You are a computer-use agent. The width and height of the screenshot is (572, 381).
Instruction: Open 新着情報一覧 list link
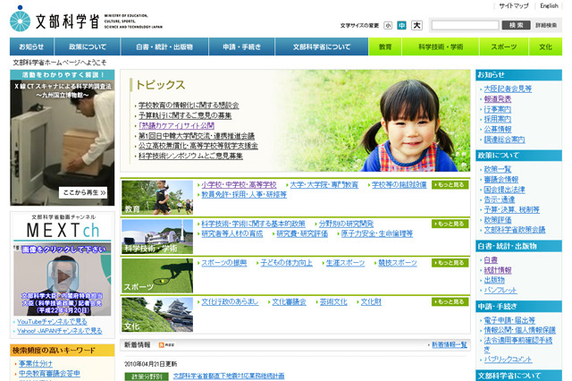pyautogui.click(x=450, y=345)
